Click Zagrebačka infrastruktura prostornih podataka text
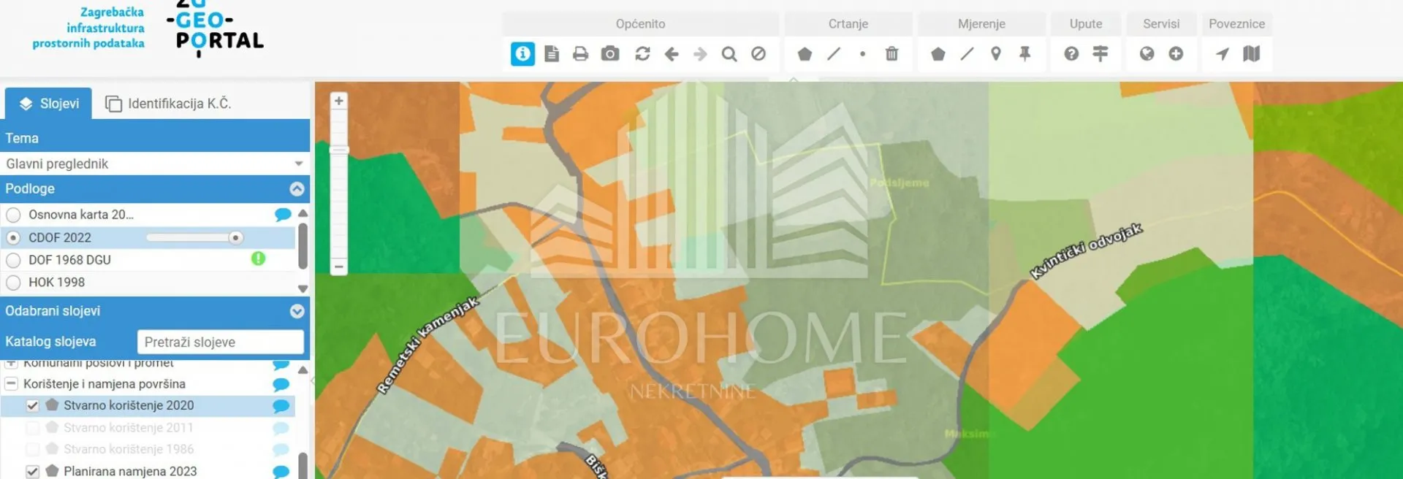The image size is (1403, 479). pos(88,28)
